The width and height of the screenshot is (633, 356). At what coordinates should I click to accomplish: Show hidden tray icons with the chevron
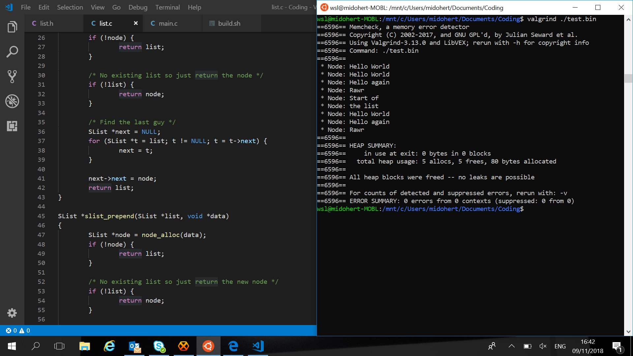(x=511, y=346)
